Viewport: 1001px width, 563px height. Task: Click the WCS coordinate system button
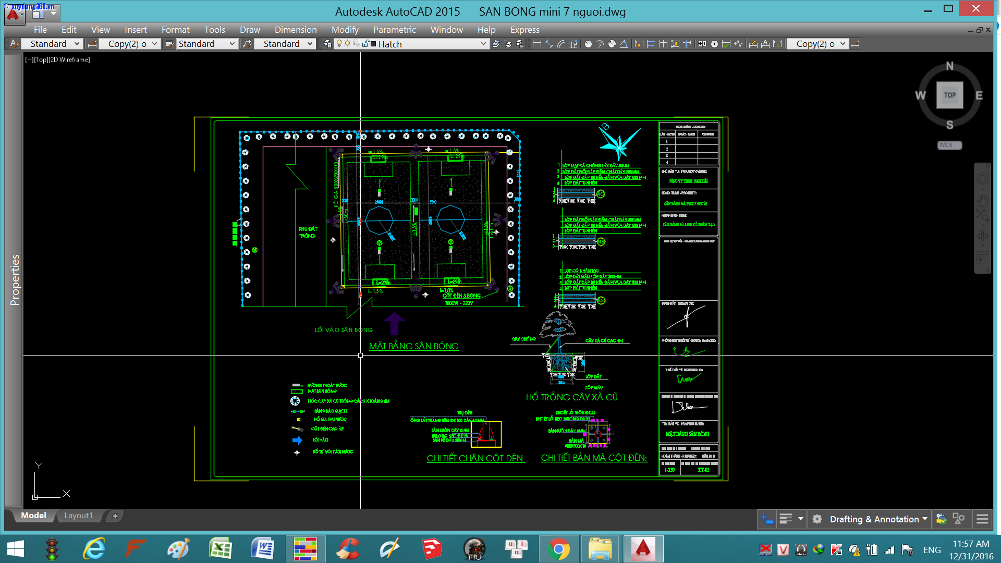949,145
